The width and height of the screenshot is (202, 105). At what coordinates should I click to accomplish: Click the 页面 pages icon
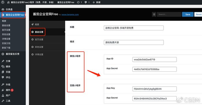(3, 72)
